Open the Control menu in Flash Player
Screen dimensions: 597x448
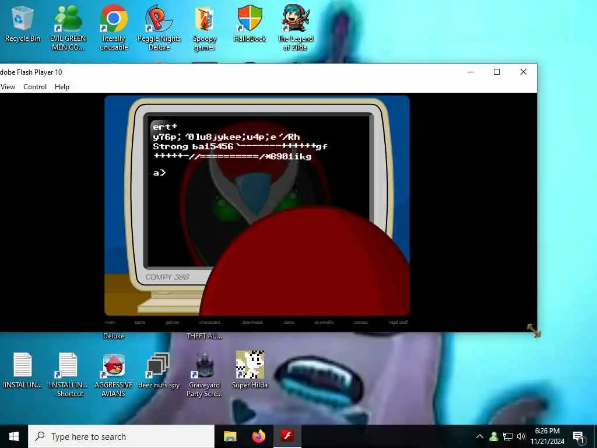click(x=35, y=87)
